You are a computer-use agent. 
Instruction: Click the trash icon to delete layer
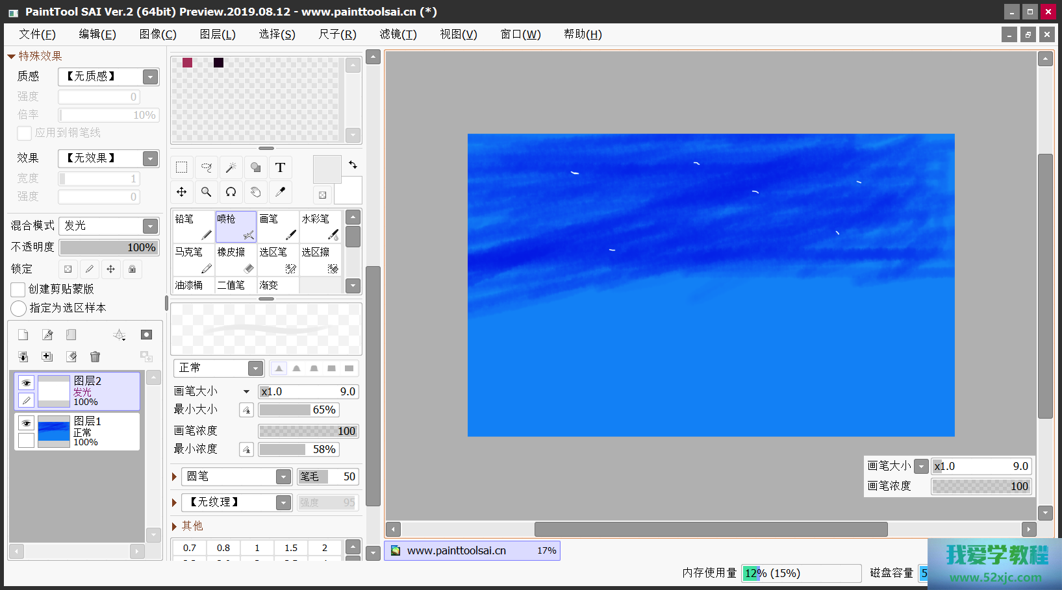click(x=95, y=356)
